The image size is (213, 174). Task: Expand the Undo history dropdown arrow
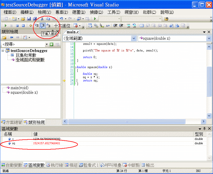66,19
